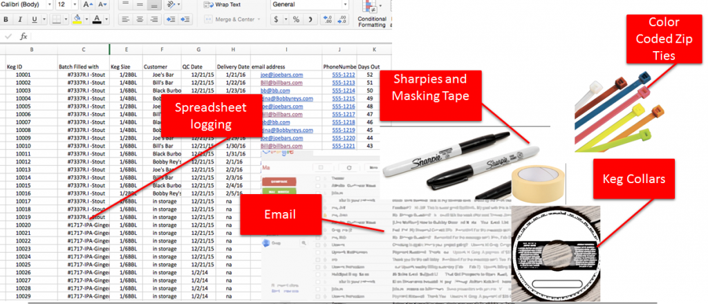Align text right
The image size is (708, 304).
pyautogui.click(x=154, y=19)
